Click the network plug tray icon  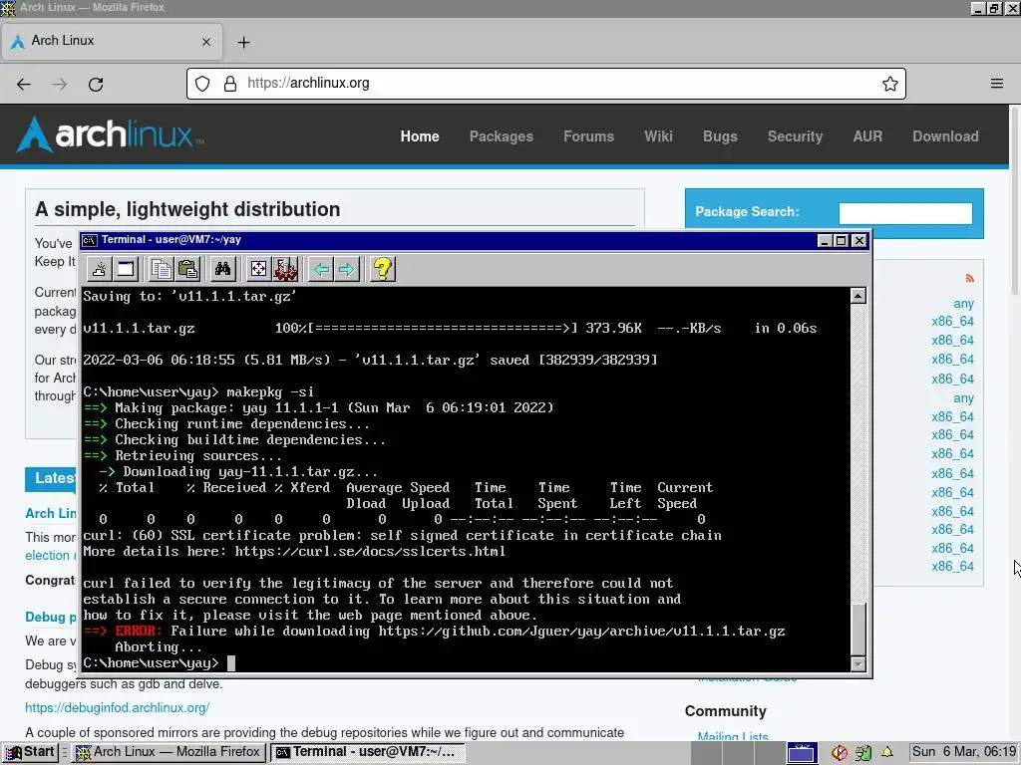(x=863, y=753)
